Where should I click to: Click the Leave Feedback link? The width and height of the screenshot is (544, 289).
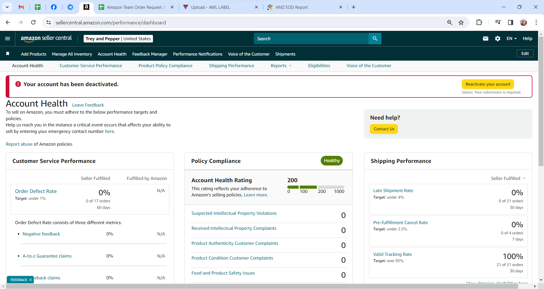tap(88, 105)
